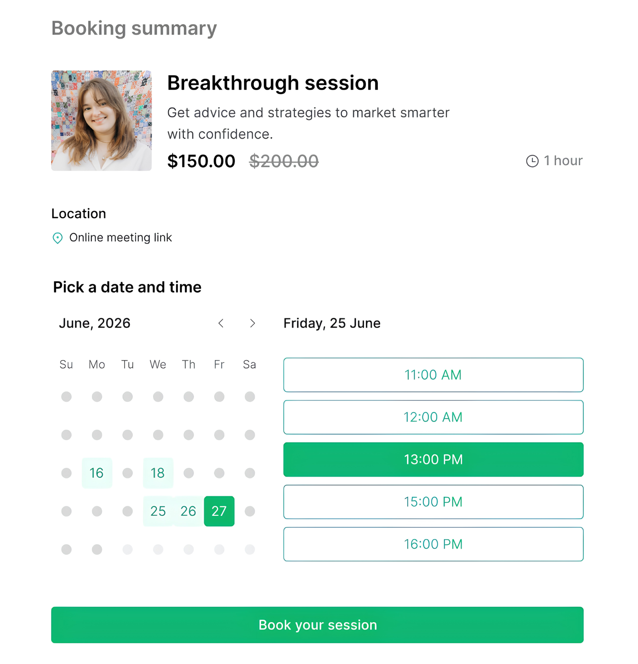Go to the previous month arrow

pyautogui.click(x=221, y=324)
